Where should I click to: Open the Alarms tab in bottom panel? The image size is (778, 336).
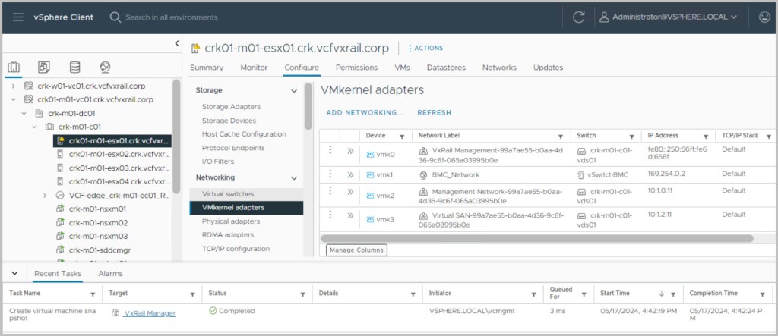(x=110, y=273)
